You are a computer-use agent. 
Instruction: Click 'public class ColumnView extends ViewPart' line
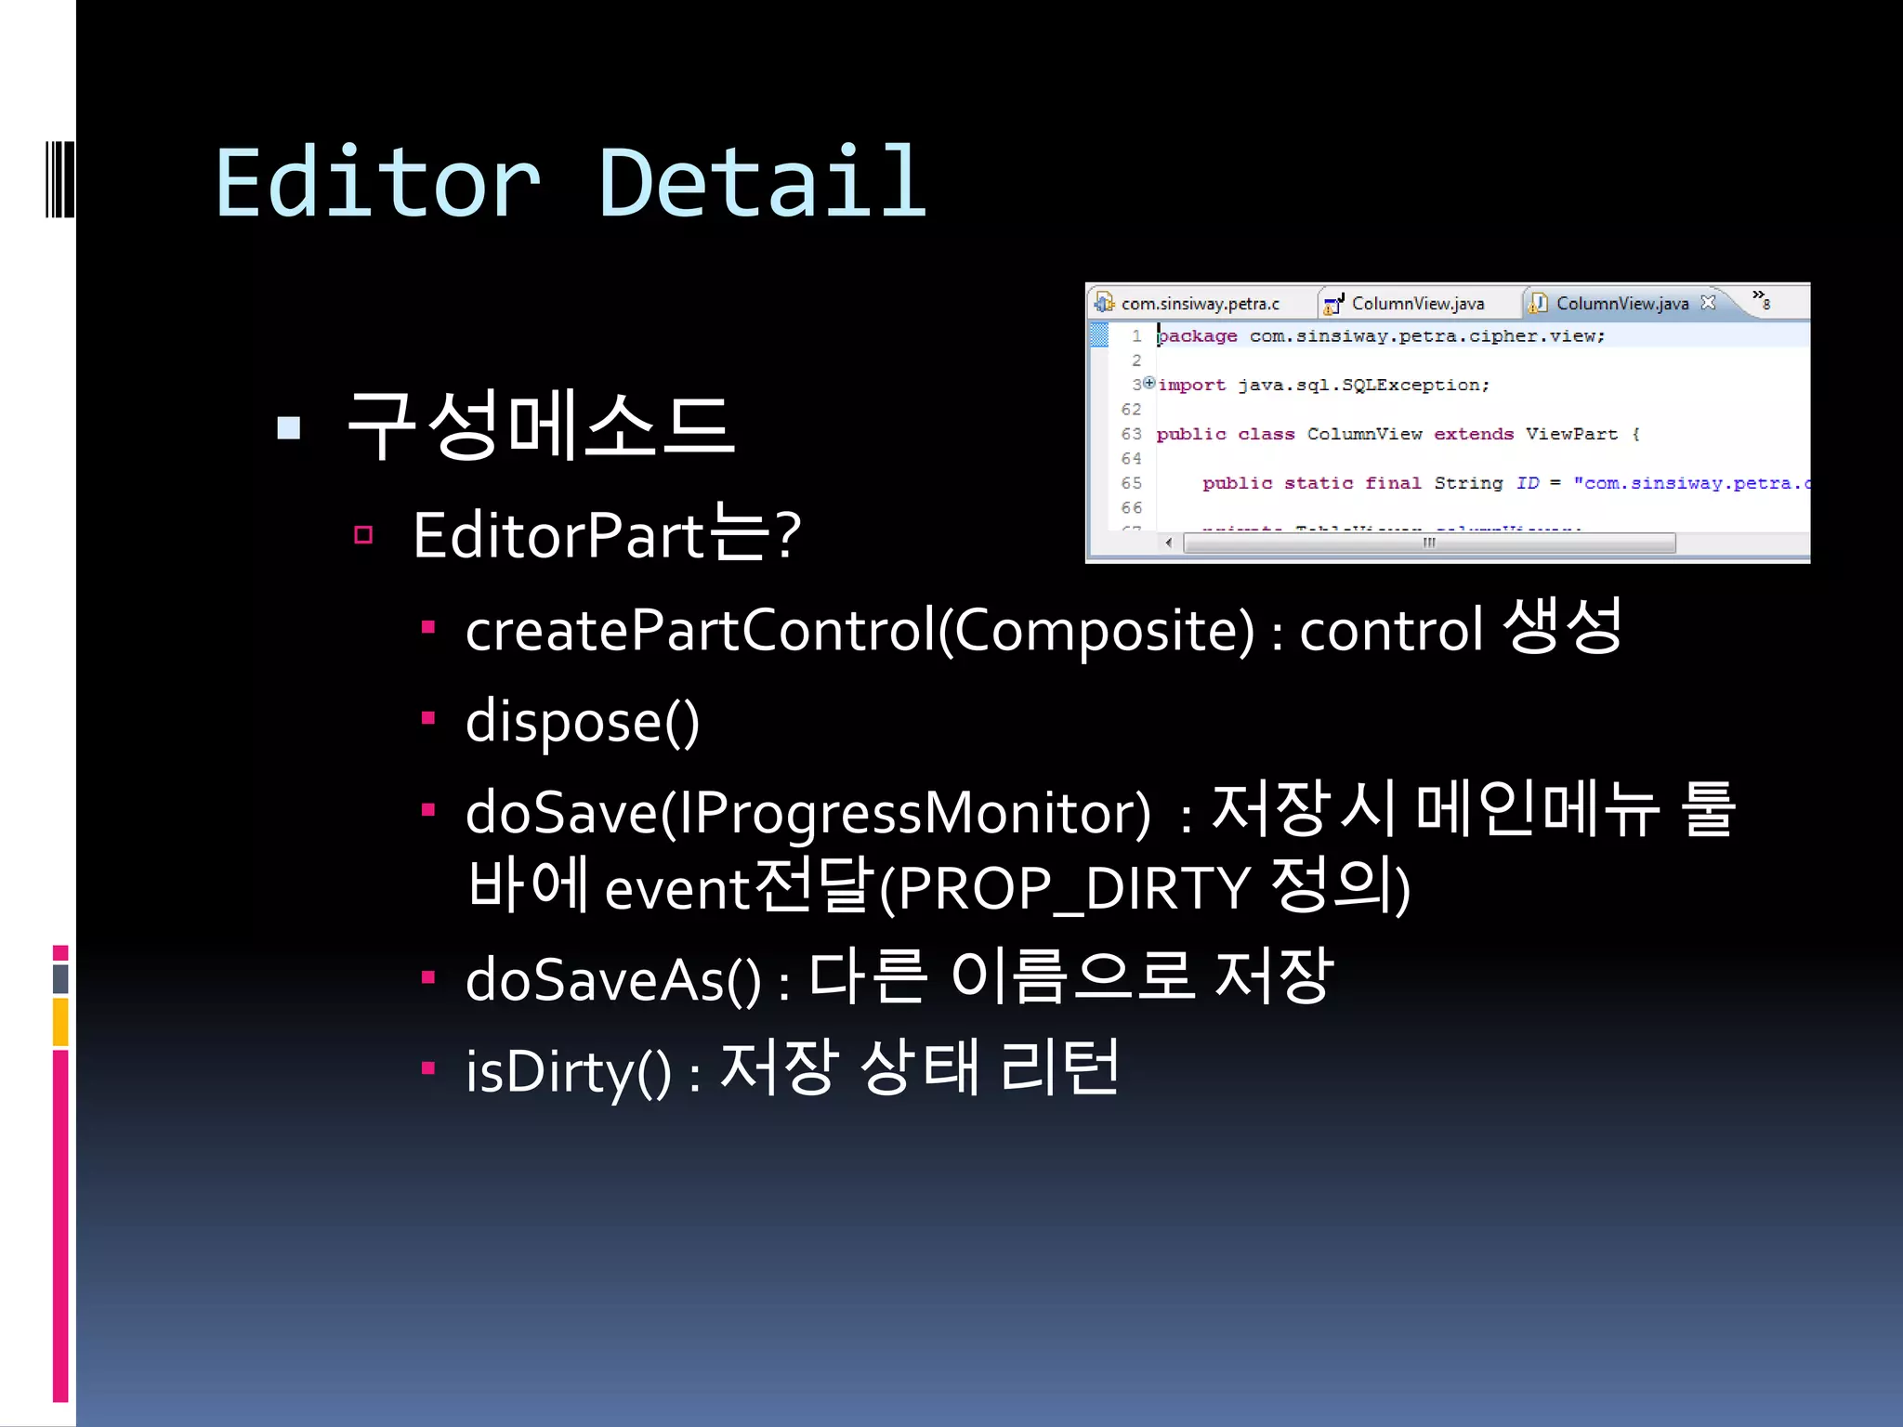[x=1398, y=434]
